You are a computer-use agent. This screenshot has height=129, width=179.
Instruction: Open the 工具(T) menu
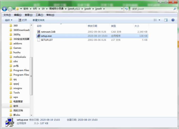pos(39,15)
